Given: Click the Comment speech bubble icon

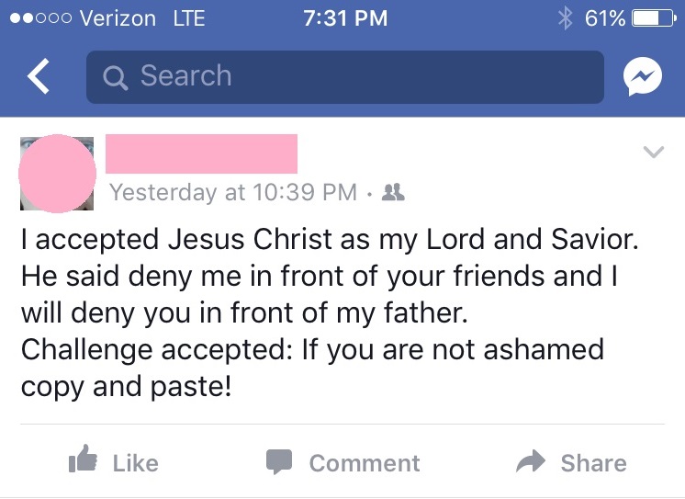Looking at the screenshot, I should pos(279,462).
